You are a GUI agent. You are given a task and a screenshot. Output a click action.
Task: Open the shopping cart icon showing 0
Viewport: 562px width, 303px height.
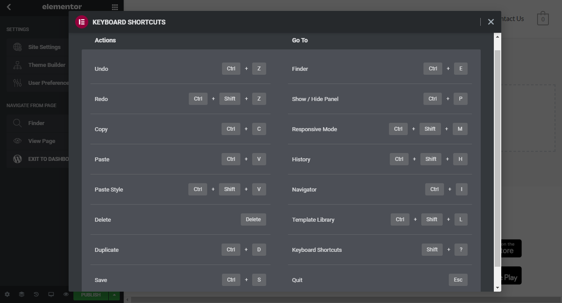click(543, 18)
